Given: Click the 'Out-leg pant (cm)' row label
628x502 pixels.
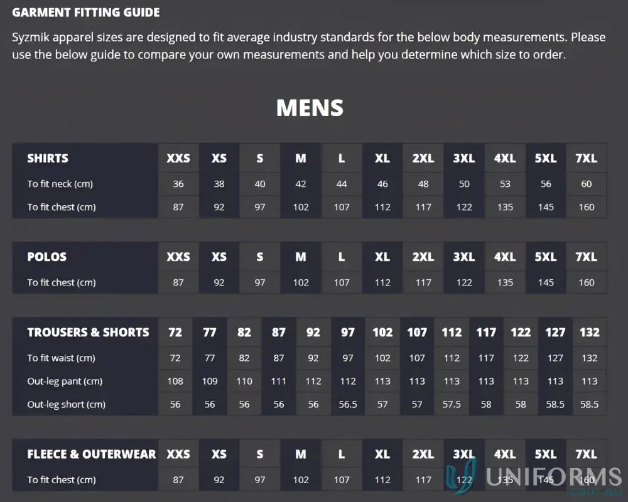Looking at the screenshot, I should [65, 381].
